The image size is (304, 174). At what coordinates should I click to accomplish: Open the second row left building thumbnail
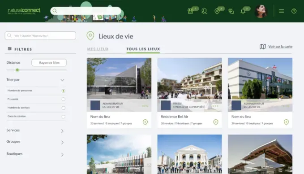[x=119, y=154]
